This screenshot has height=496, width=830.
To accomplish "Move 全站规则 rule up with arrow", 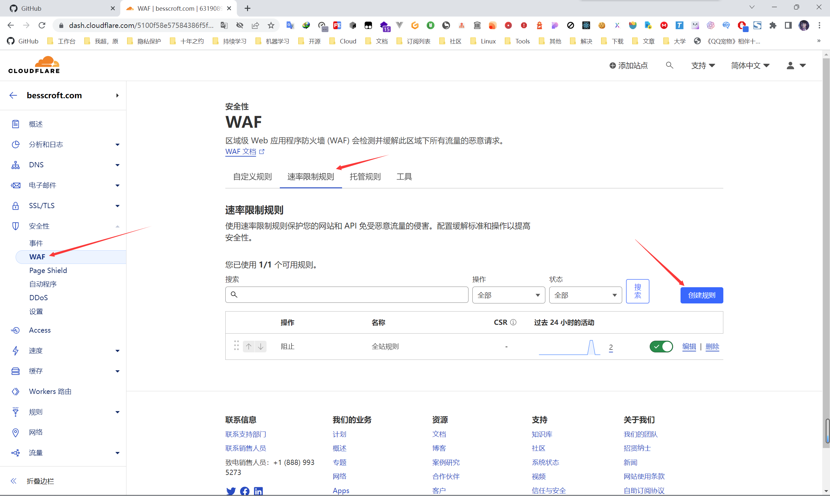I will (249, 346).
